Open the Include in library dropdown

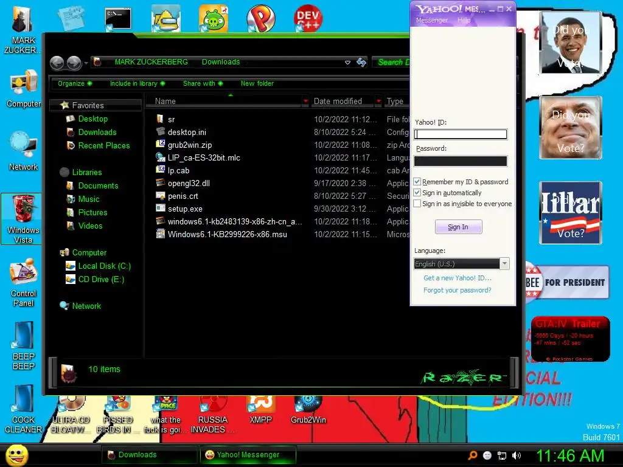pyautogui.click(x=137, y=83)
